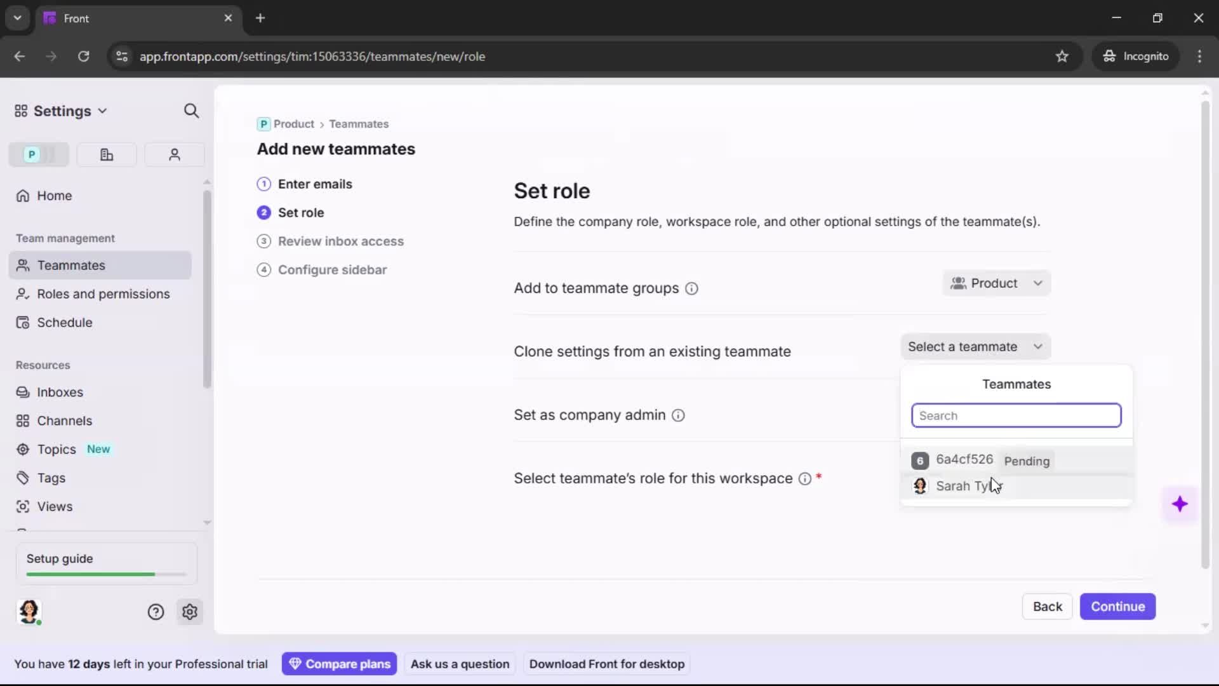Click the Back button
Viewport: 1219px width, 686px height.
click(1047, 607)
